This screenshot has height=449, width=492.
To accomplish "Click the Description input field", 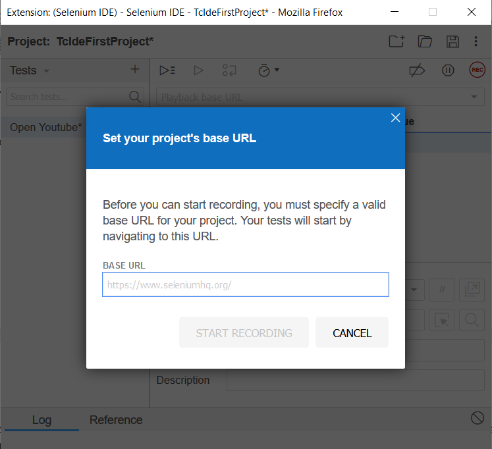I will point(356,380).
